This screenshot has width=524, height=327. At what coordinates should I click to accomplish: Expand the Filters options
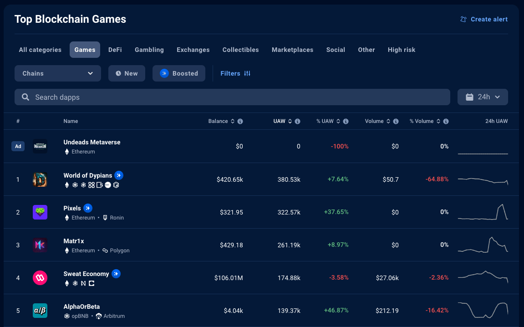coord(235,73)
